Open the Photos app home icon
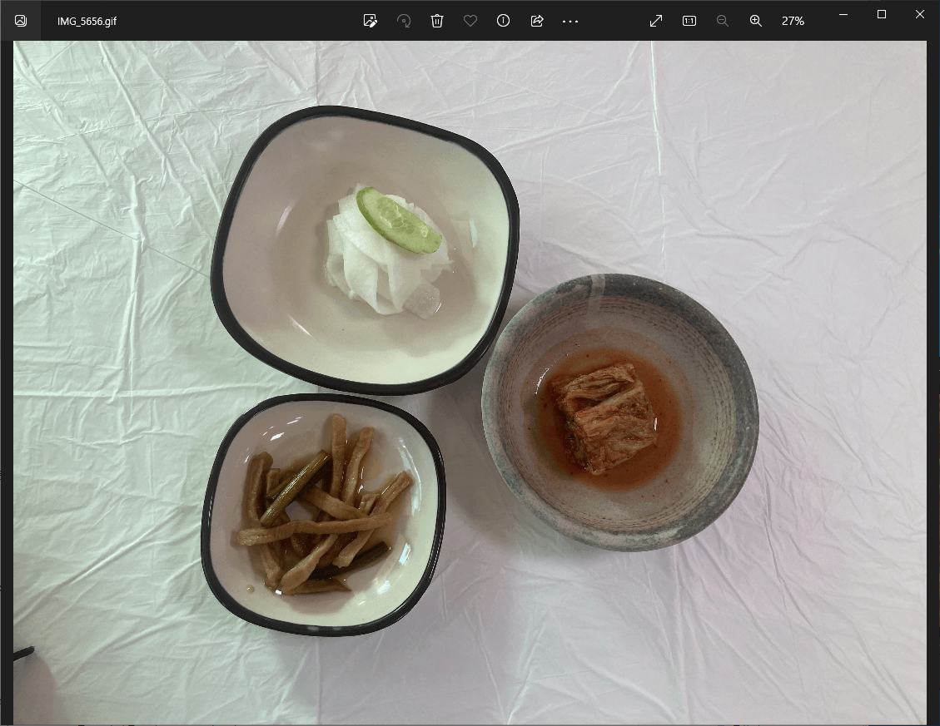Screen dimensions: 940x726 (x=20, y=21)
